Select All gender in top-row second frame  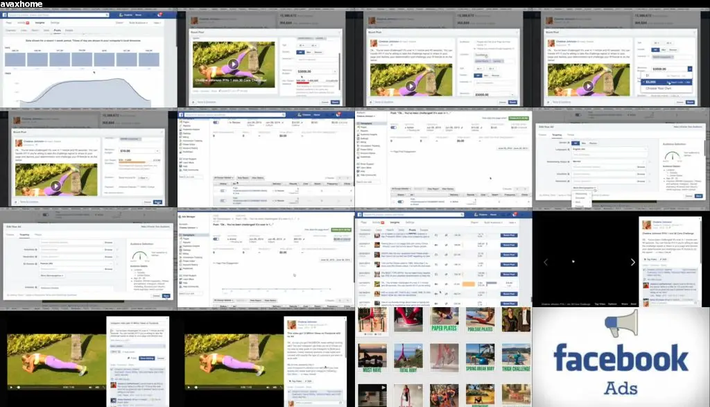click(300, 52)
